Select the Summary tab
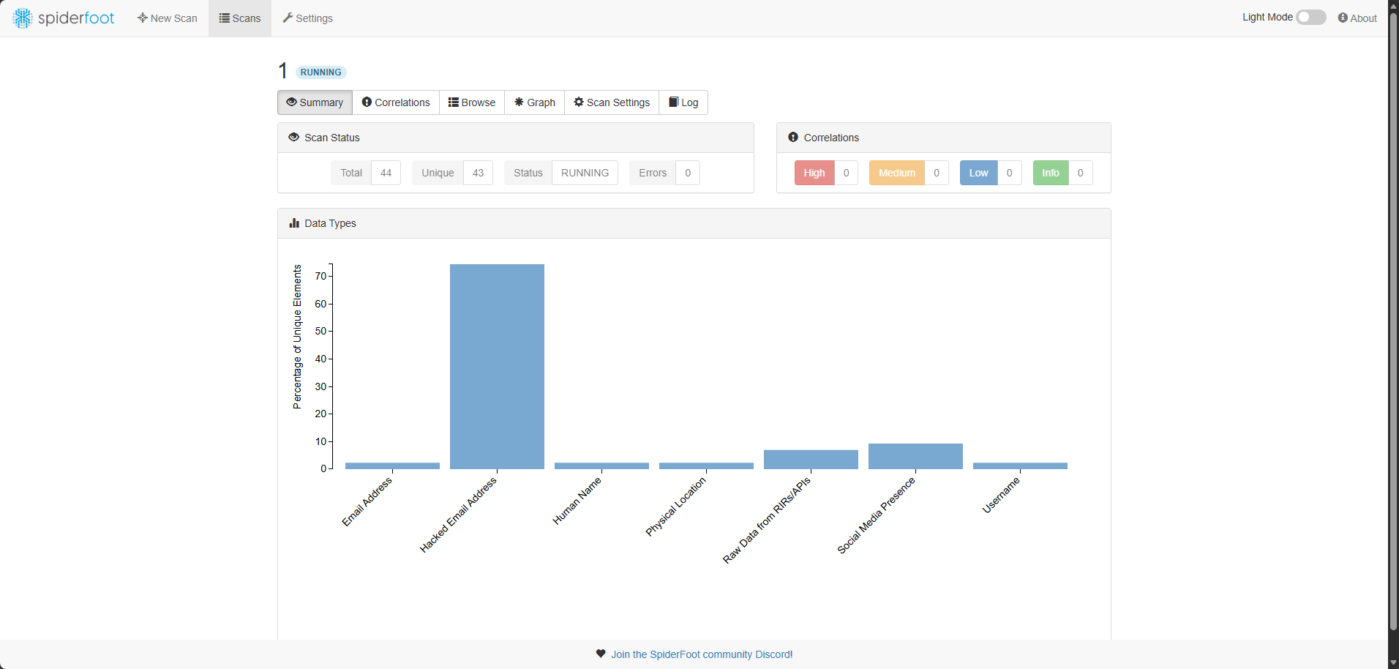This screenshot has width=1399, height=669. (x=315, y=102)
